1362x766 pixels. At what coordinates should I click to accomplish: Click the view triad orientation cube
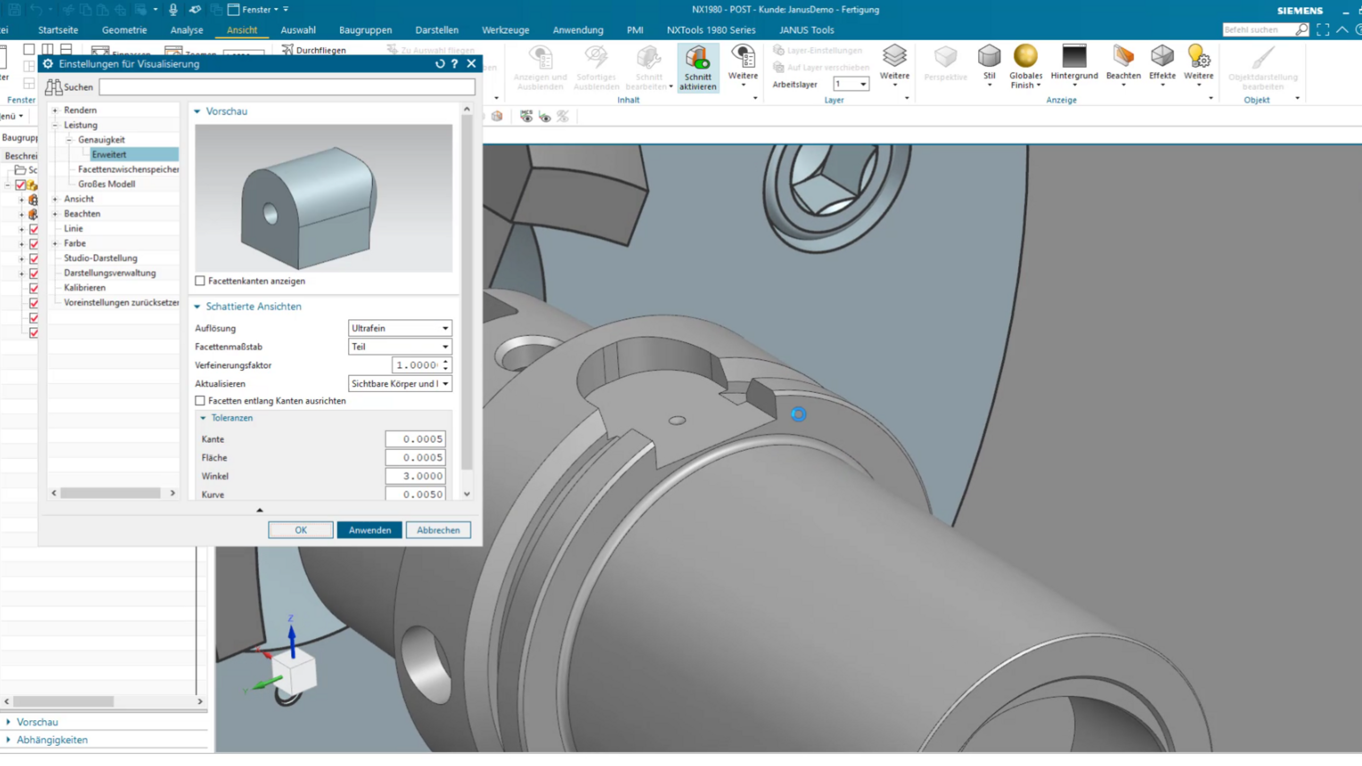[294, 672]
